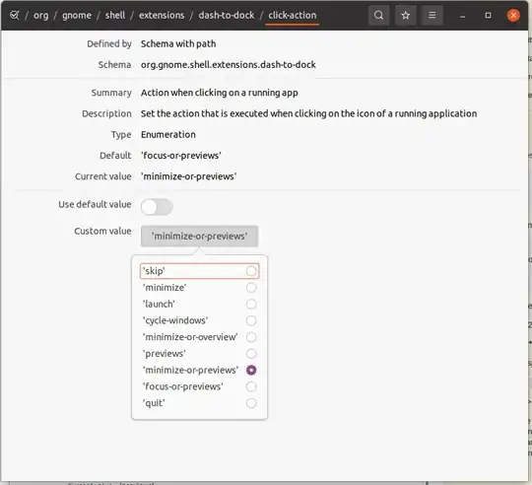Select the 'click-action' path segment

(x=293, y=15)
